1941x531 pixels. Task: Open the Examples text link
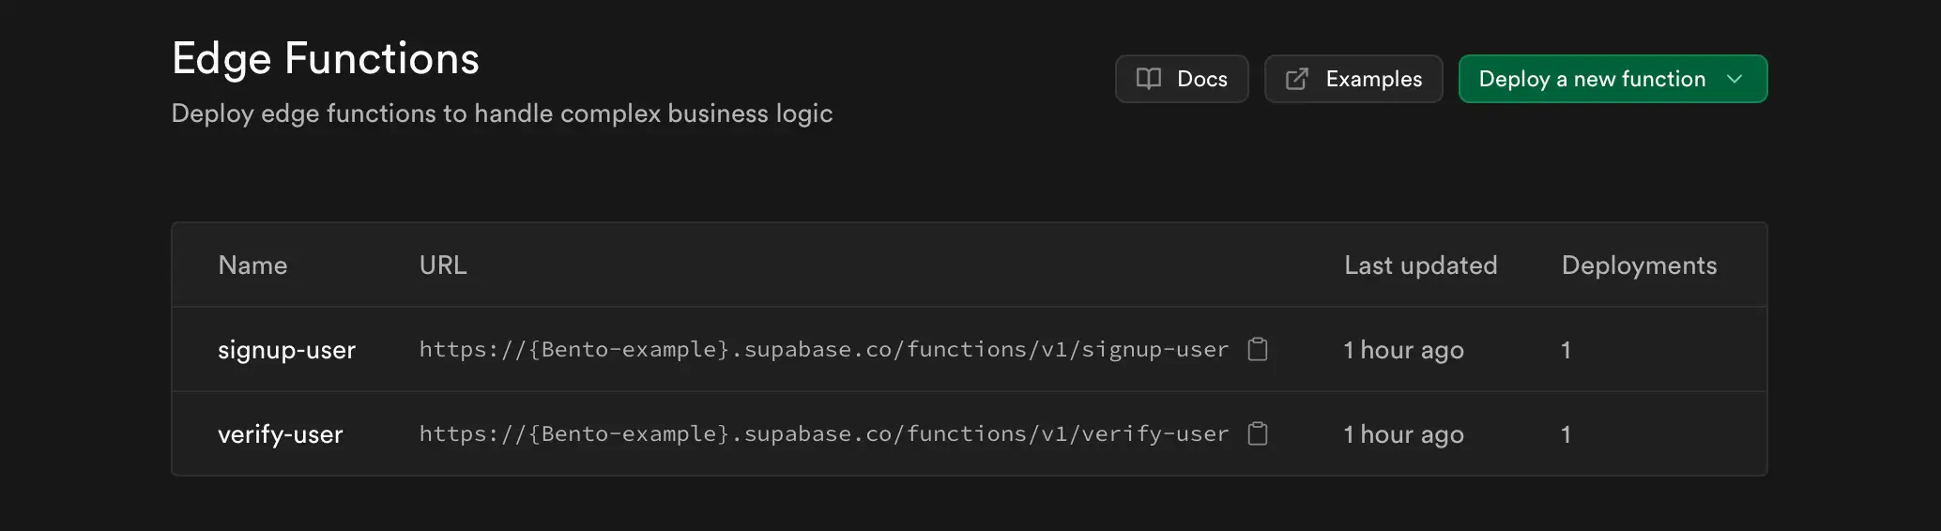[1373, 79]
